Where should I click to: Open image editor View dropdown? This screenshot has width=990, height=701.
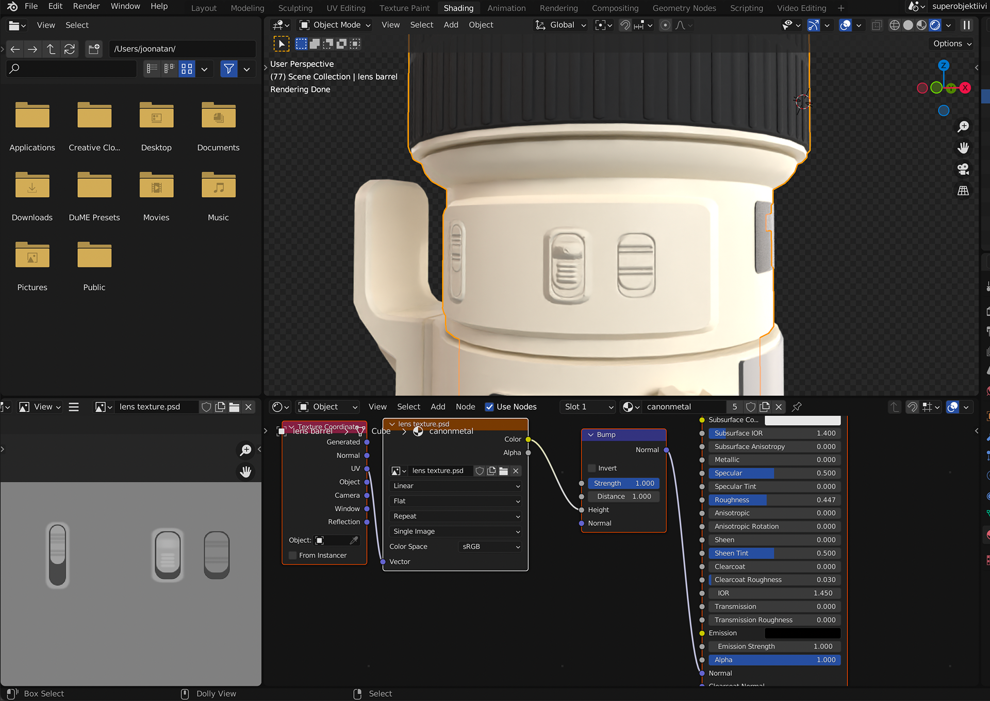coord(40,407)
